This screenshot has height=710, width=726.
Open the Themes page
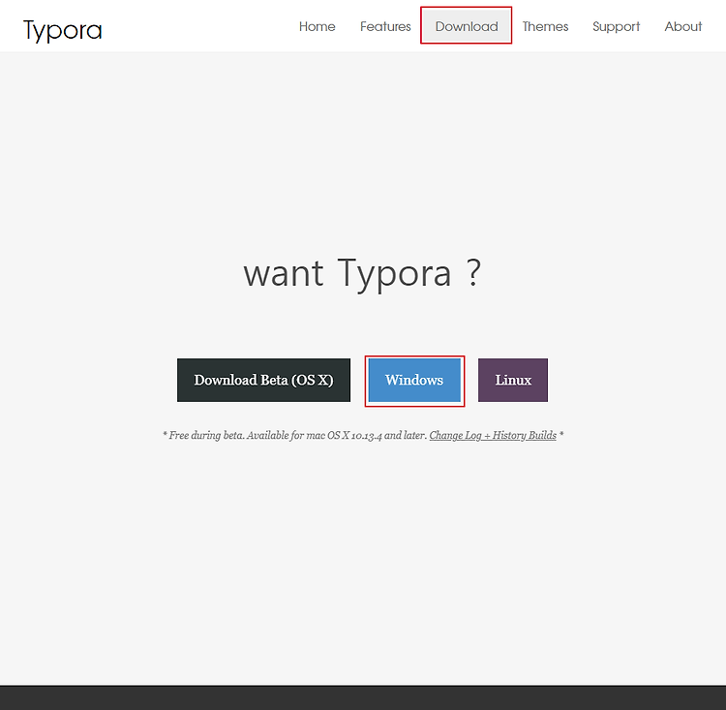point(545,26)
